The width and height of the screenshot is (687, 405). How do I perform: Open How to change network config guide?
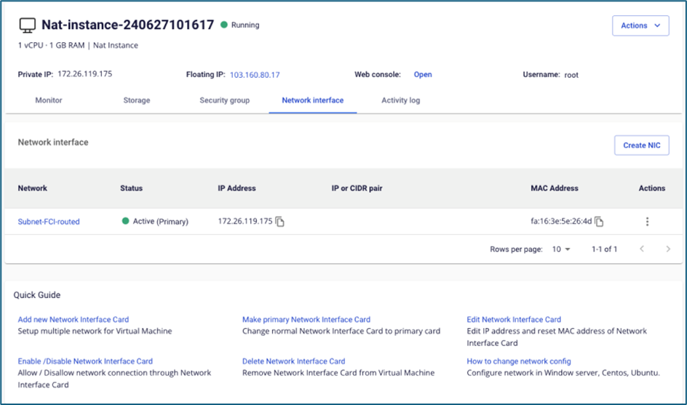tap(518, 361)
